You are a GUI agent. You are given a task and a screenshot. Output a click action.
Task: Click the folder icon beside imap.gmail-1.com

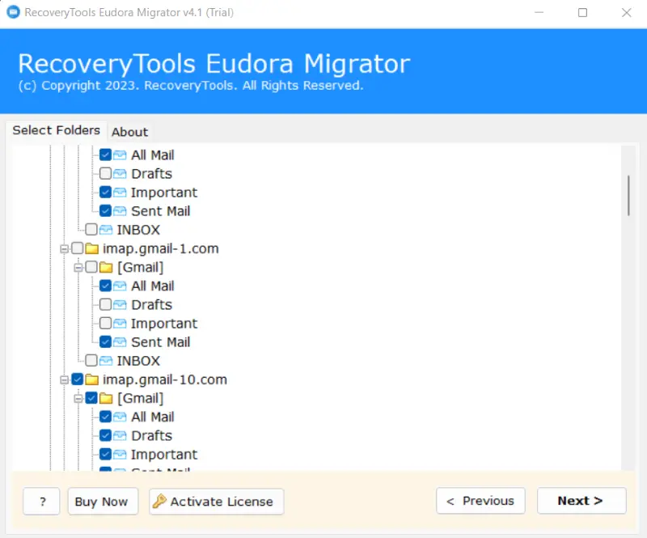click(91, 248)
